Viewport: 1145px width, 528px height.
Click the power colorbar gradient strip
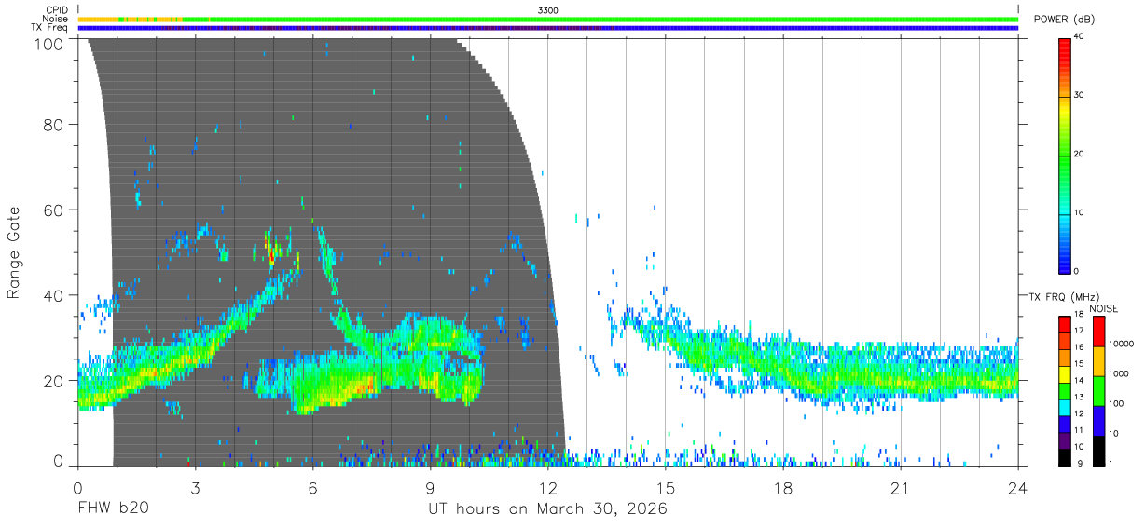point(1064,156)
